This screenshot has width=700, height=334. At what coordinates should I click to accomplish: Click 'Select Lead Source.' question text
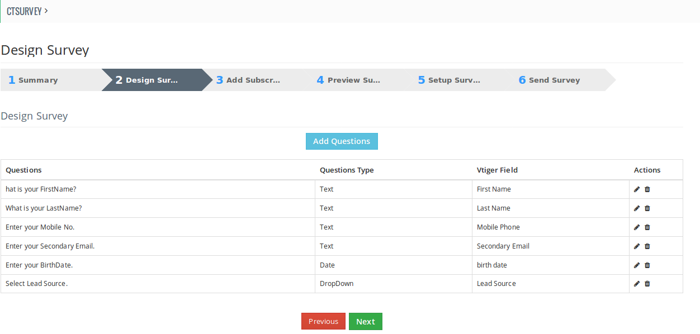[36, 284]
